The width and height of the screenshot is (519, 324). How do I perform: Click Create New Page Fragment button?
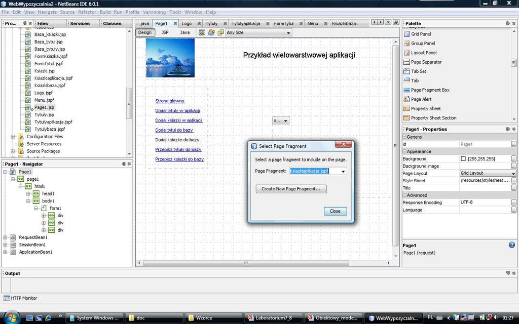(291, 189)
